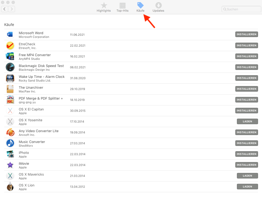
Task: Click Laden for OS X Mavericks
Action: click(x=247, y=176)
